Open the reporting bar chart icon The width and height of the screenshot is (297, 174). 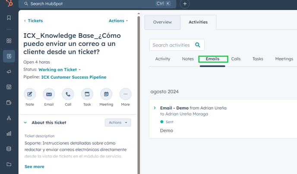tap(9, 134)
